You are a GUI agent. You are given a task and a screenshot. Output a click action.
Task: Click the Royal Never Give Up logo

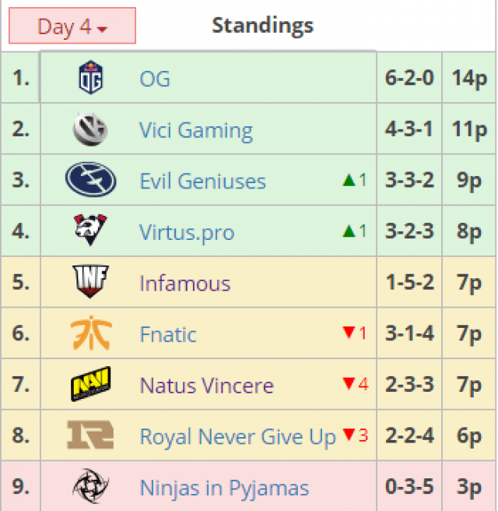[x=91, y=435]
